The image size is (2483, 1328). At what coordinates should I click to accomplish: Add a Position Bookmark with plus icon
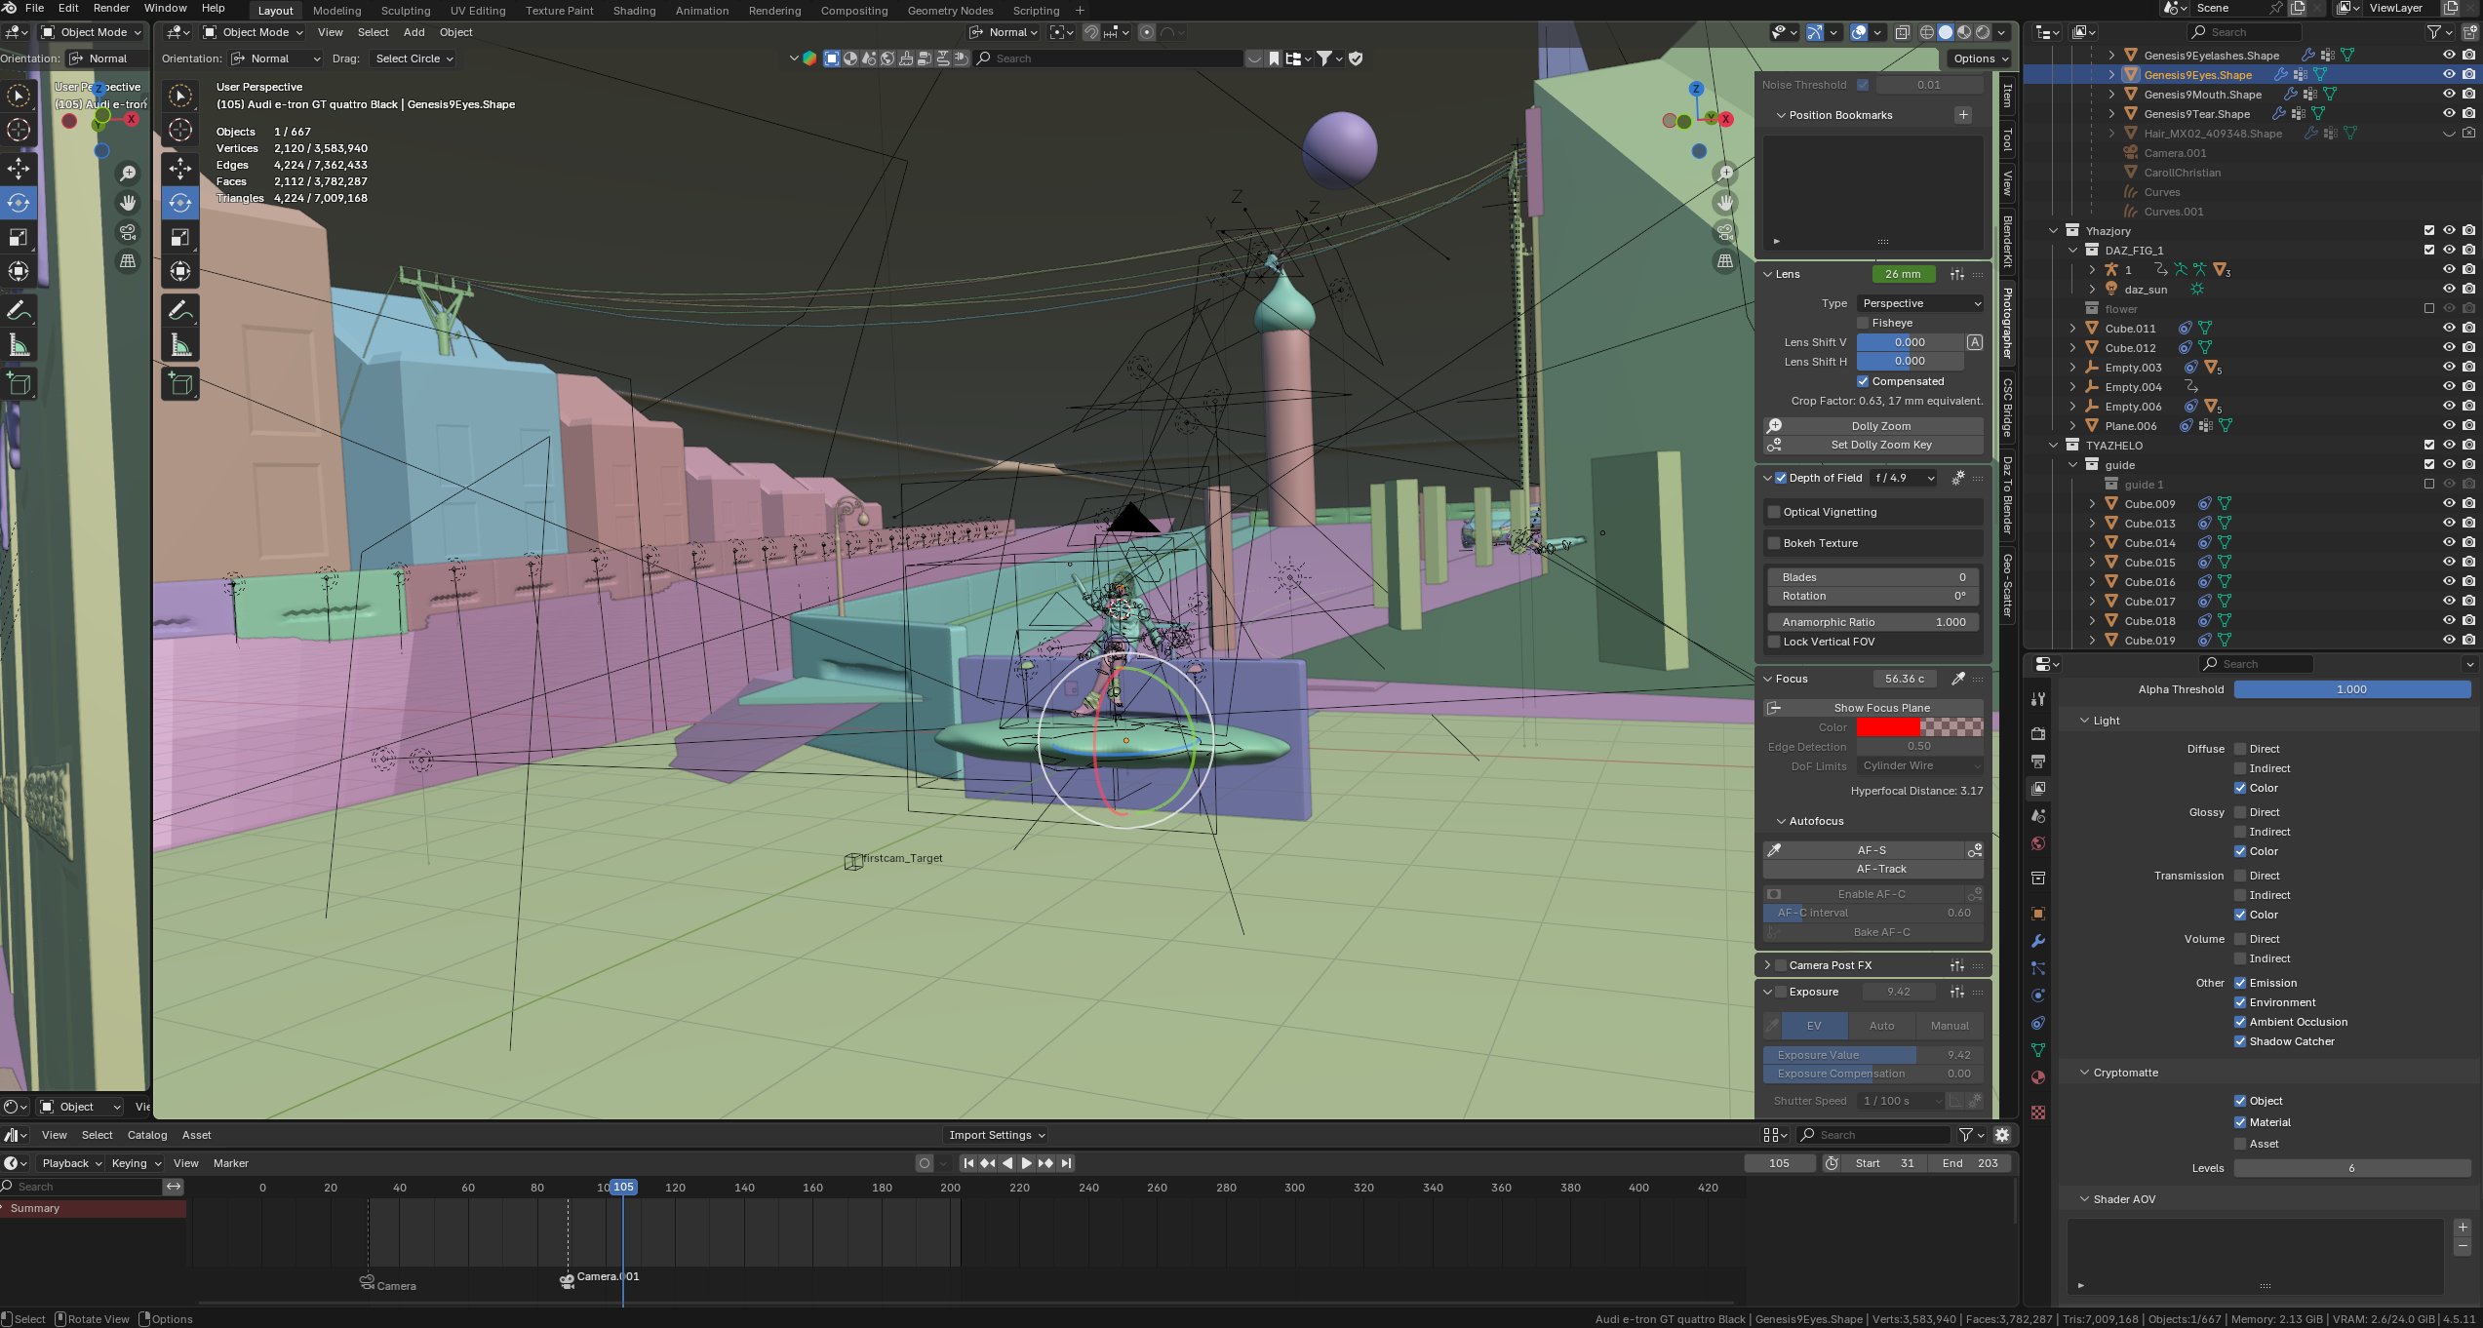tap(1963, 115)
